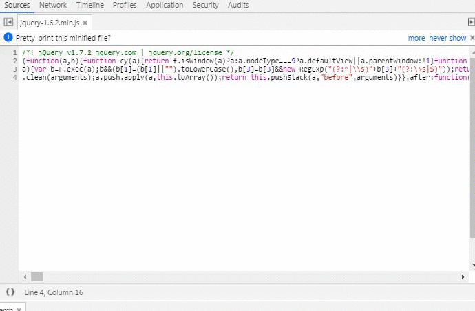Click the blue info icon
The image size is (475, 311).
(x=8, y=38)
